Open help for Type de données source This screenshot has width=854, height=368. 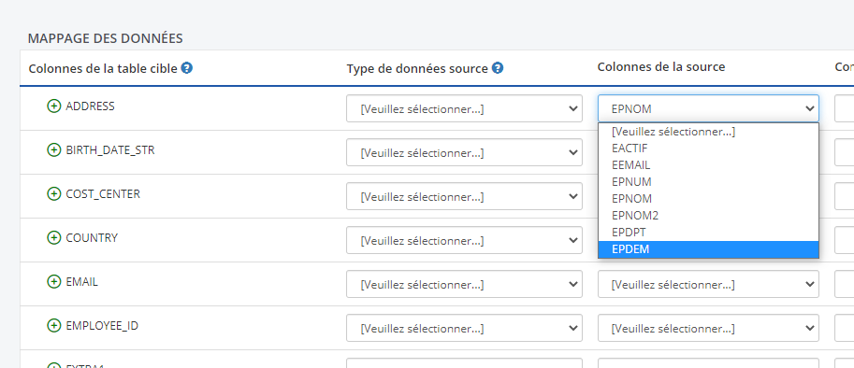point(498,68)
